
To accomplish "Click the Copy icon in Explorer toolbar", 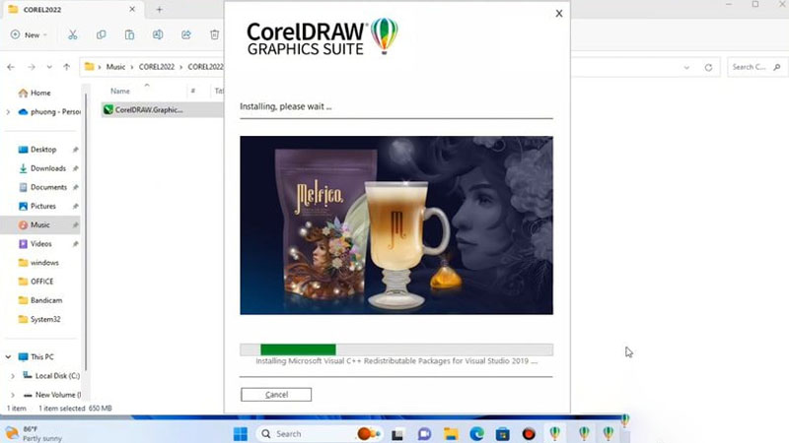I will [101, 34].
